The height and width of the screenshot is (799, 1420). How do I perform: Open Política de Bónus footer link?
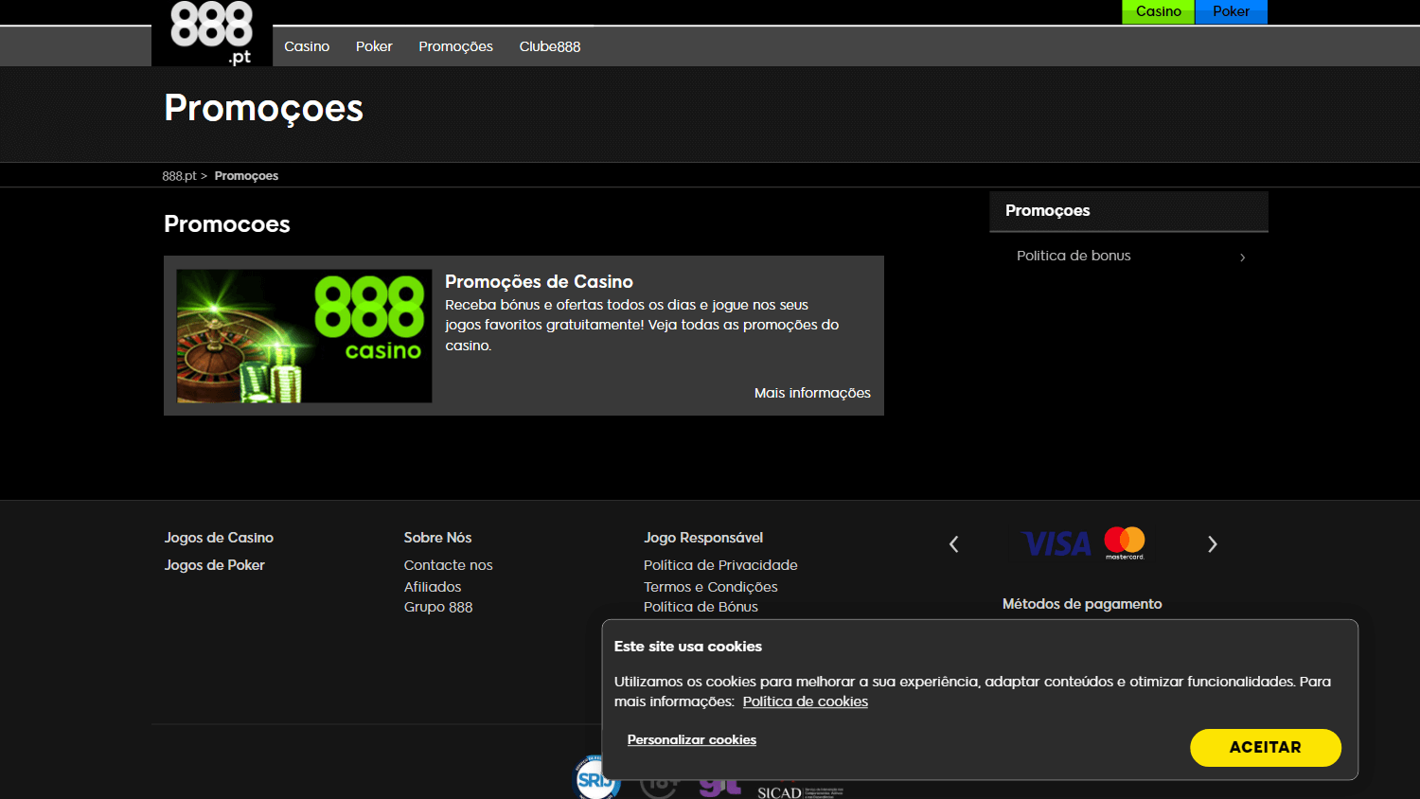pos(701,607)
